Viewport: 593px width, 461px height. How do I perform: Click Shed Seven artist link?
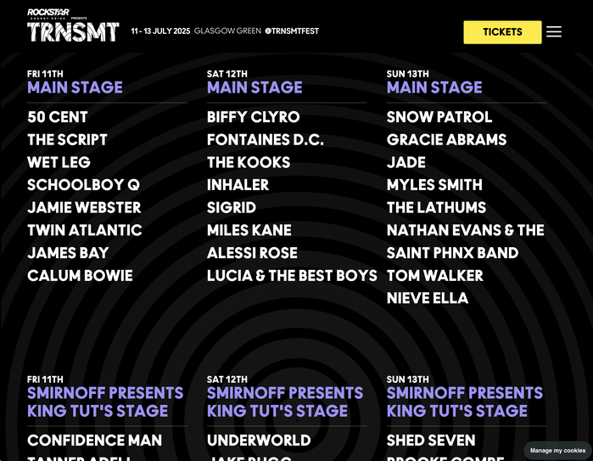tap(431, 441)
